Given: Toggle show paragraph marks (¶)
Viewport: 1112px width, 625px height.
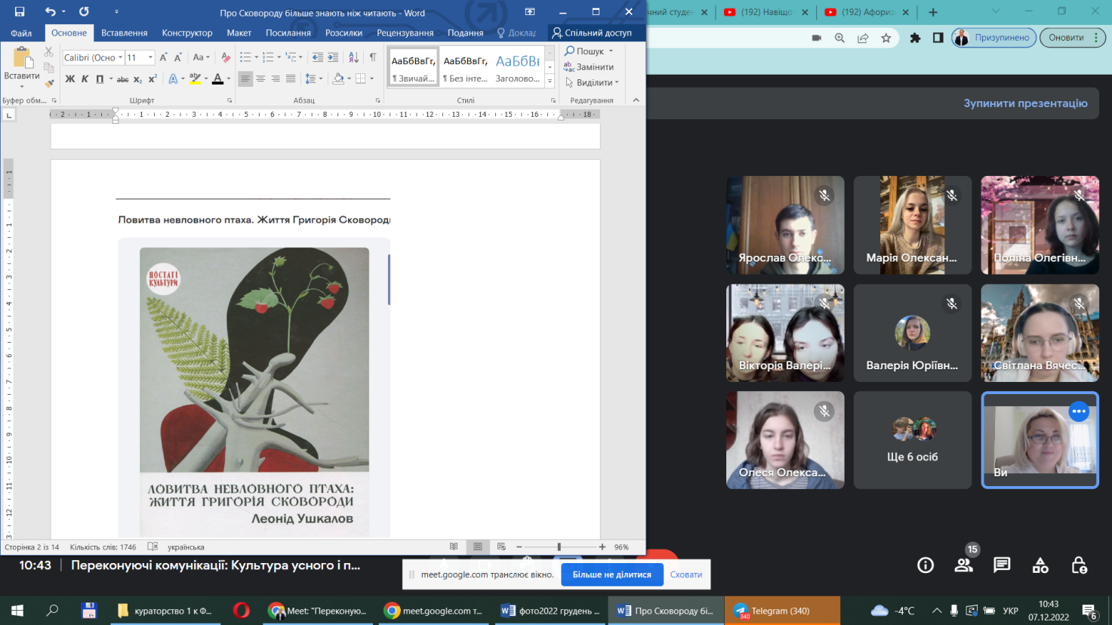Looking at the screenshot, I should [x=372, y=57].
